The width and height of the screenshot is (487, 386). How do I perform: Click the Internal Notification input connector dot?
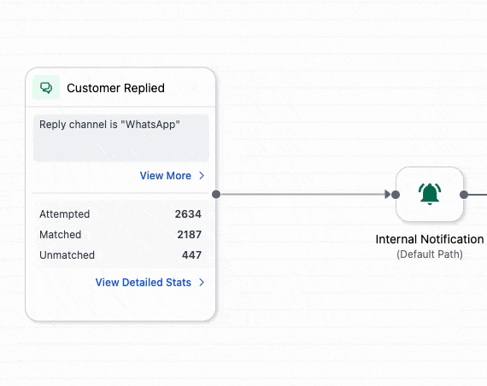tap(396, 195)
